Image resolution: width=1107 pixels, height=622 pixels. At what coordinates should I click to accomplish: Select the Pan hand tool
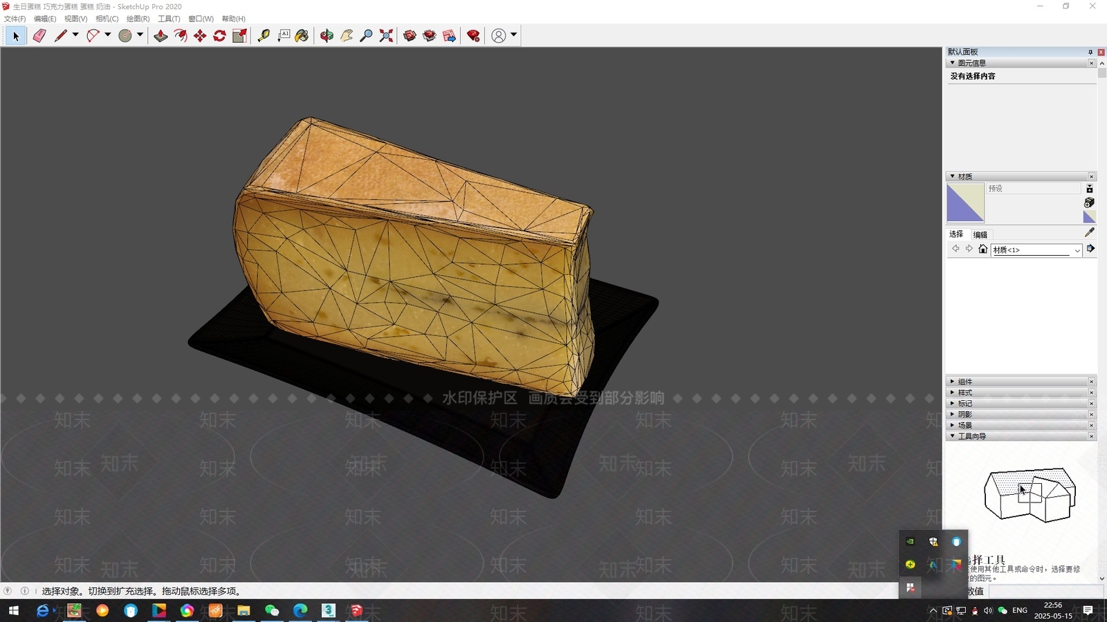click(347, 36)
